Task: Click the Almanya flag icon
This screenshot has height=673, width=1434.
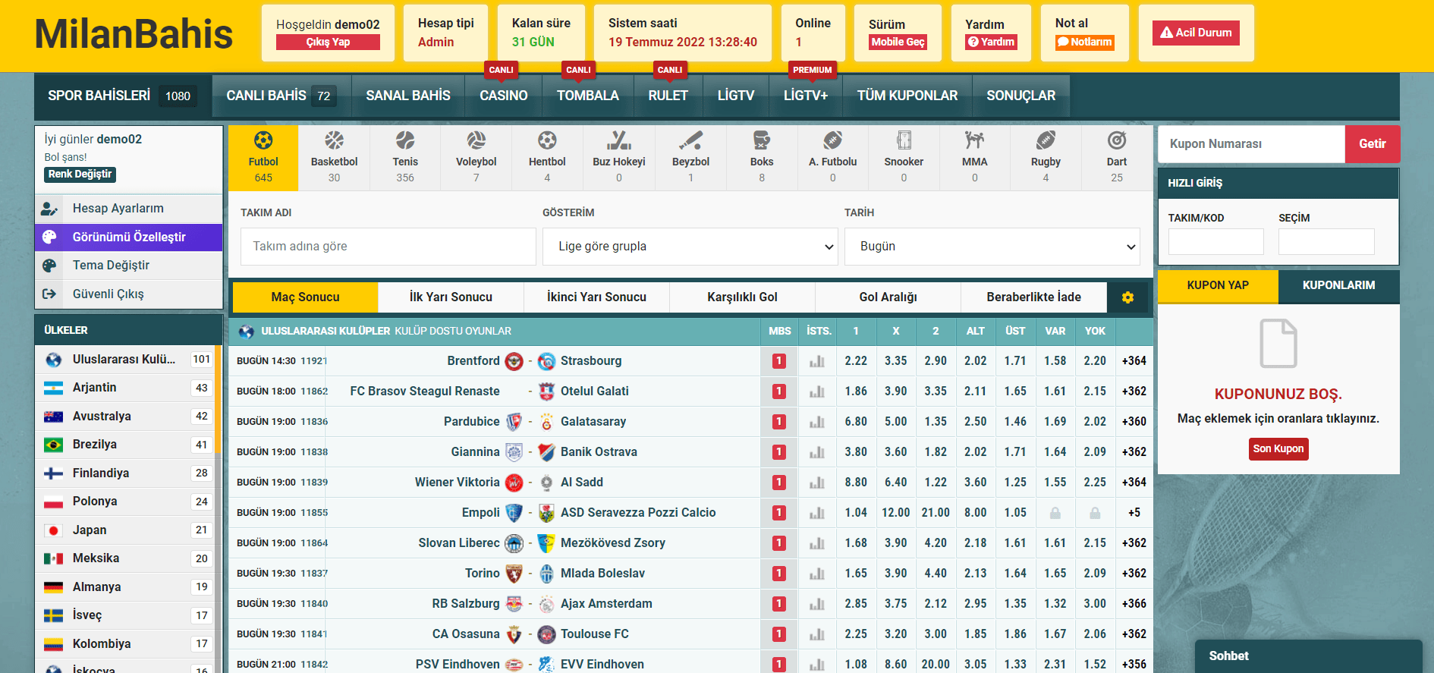Action: pyautogui.click(x=53, y=587)
